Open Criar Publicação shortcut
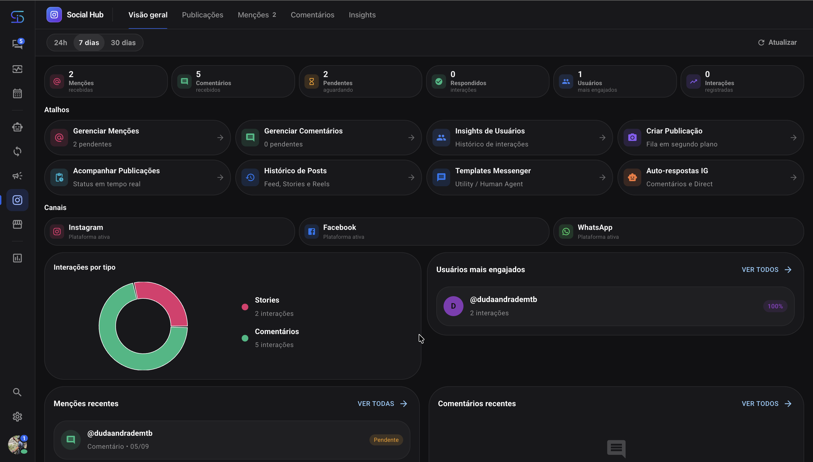813x462 pixels. (x=711, y=137)
